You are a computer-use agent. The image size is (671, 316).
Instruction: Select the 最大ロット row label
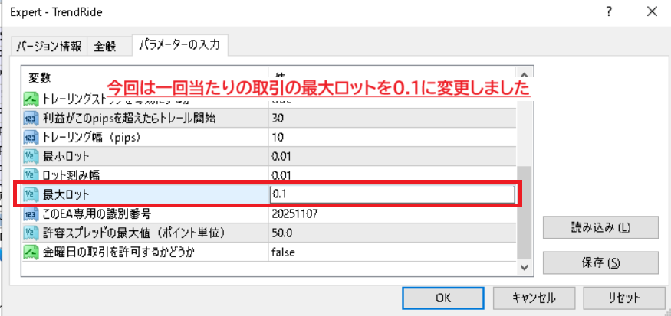66,194
